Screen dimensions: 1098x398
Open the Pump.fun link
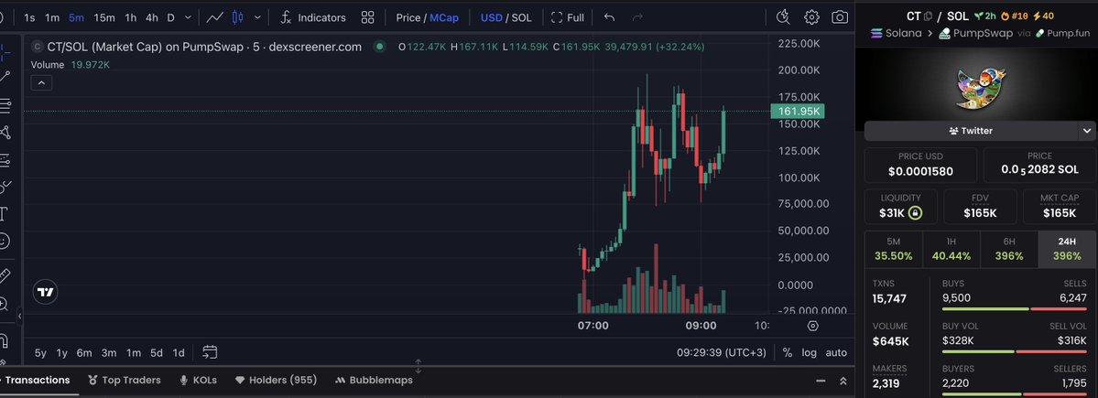point(1062,33)
